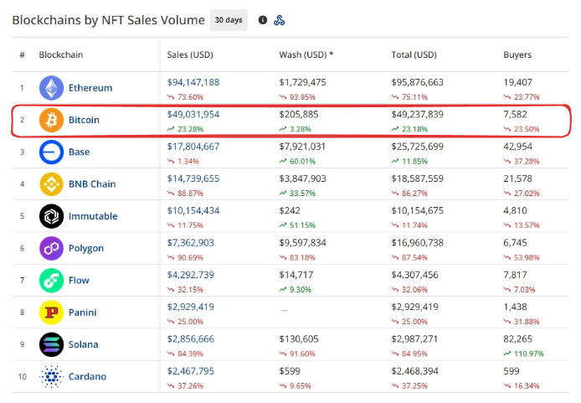Click the Polygon logo icon
Screen dimensions: 581x403
[x=51, y=248]
